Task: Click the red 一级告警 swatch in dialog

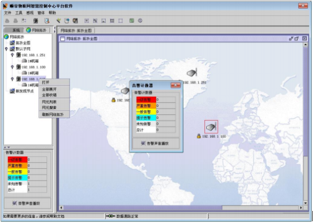Action: click(x=146, y=99)
